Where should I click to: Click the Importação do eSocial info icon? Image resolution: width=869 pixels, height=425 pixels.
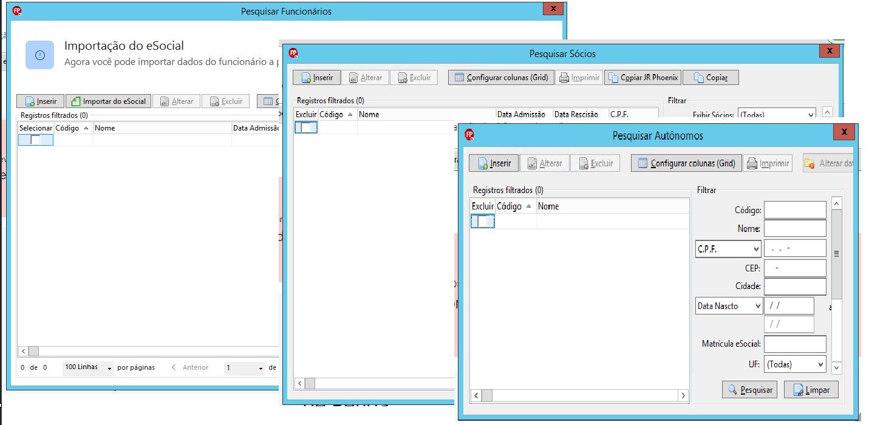(x=40, y=55)
